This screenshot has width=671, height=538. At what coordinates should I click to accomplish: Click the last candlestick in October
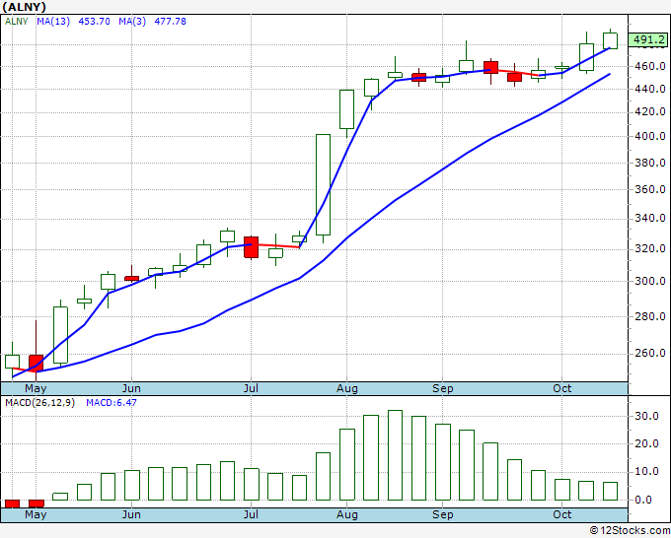coord(610,40)
